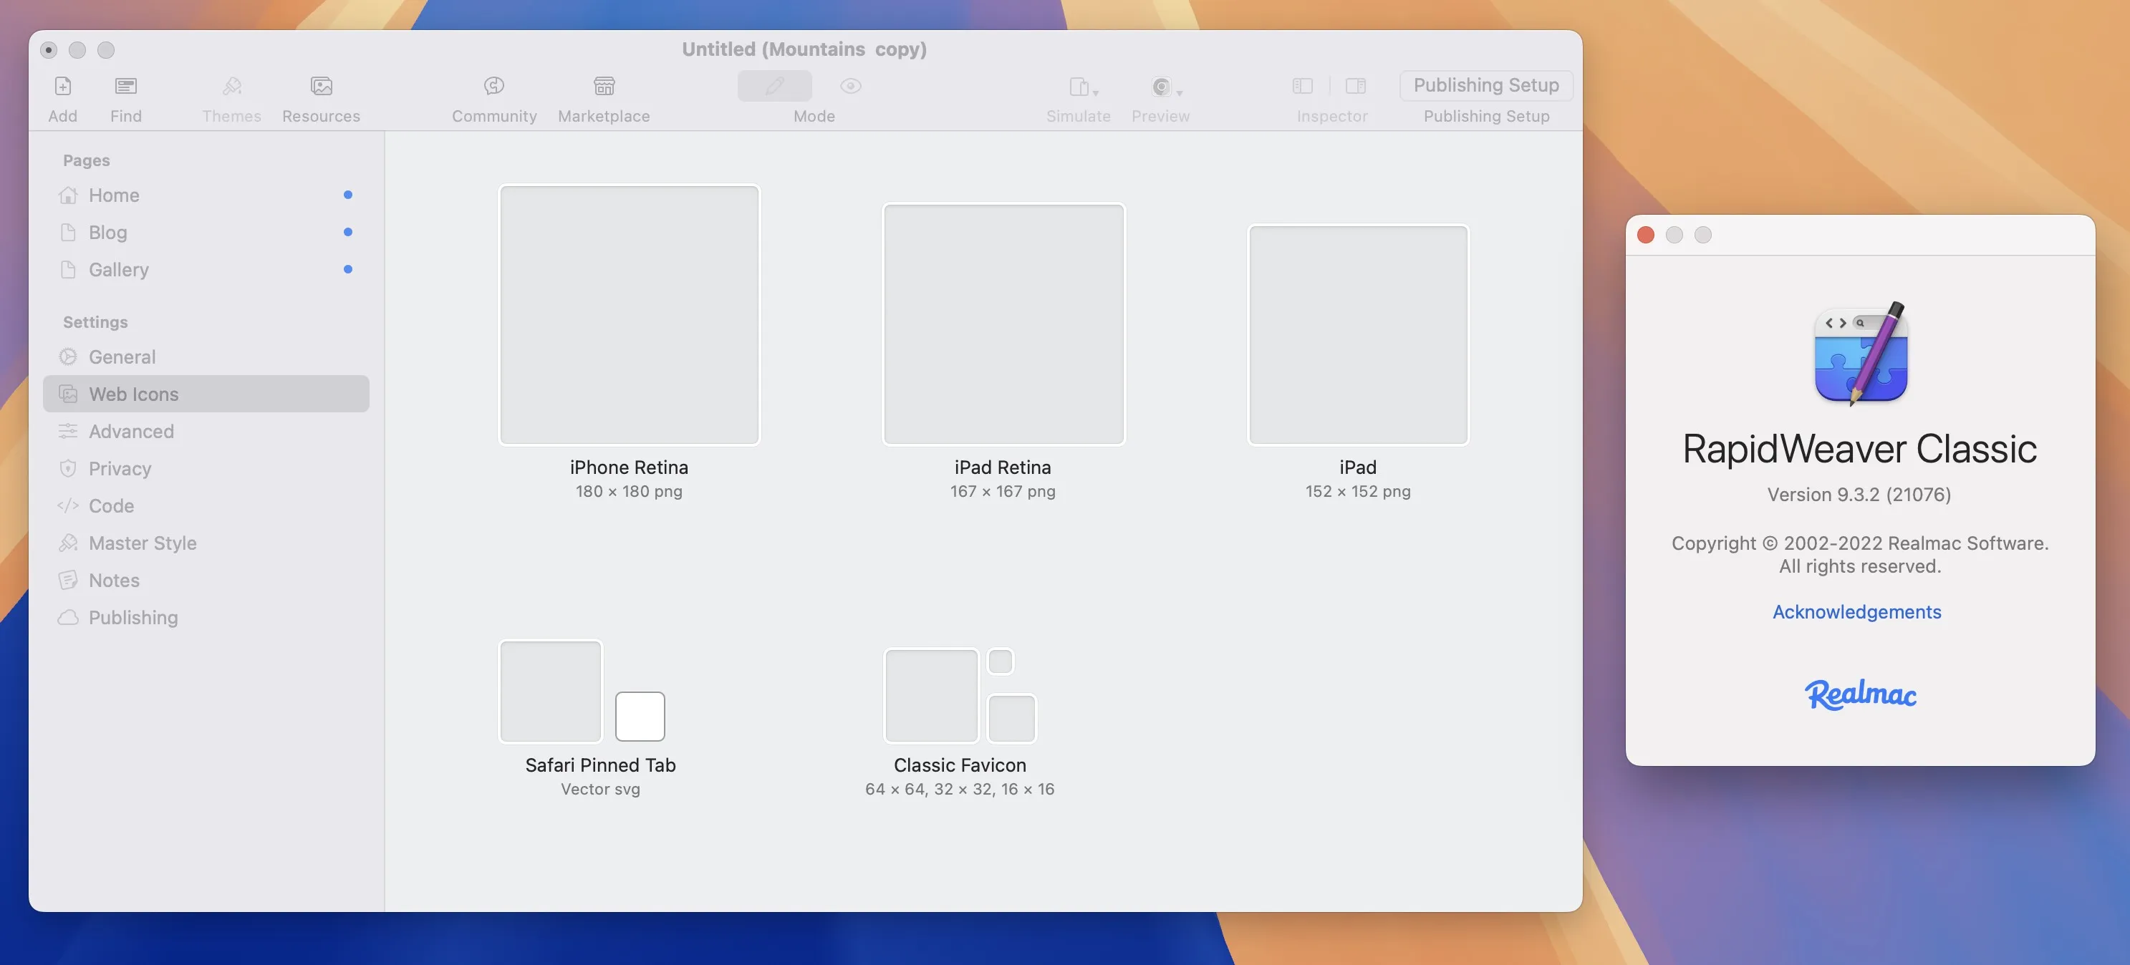
Task: Open Code settings
Action: (x=206, y=505)
